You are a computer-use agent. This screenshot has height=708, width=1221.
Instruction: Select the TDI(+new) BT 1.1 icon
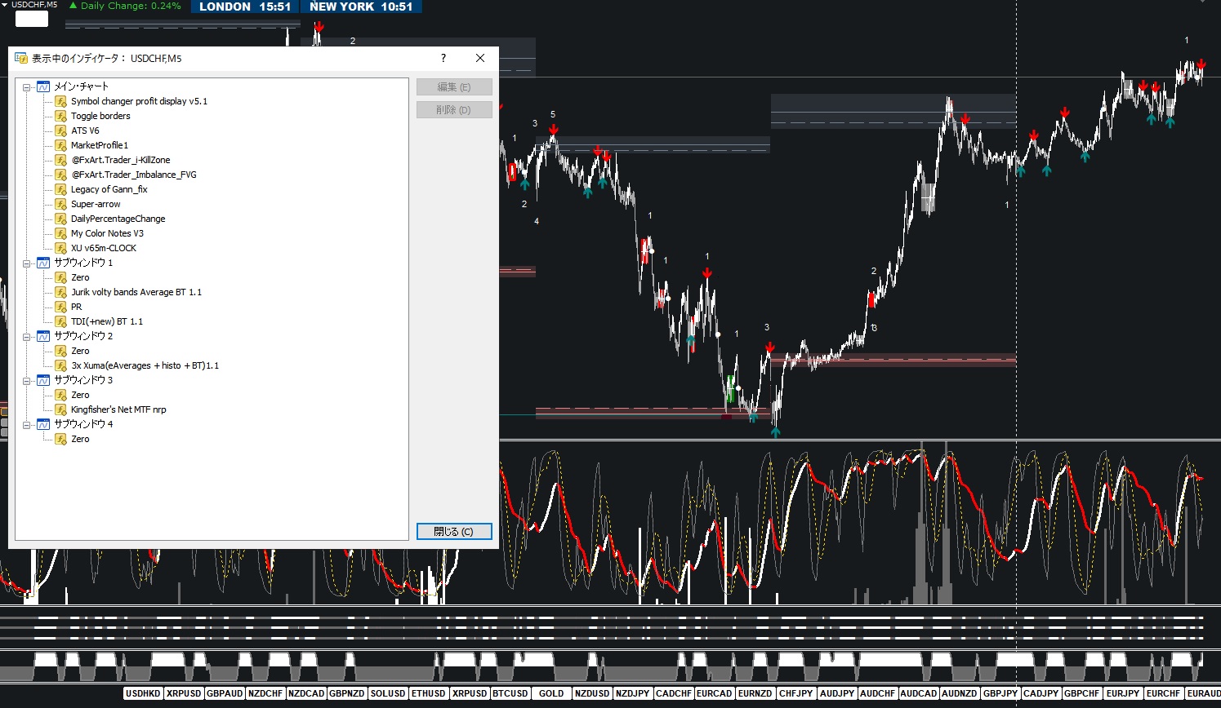coord(60,321)
